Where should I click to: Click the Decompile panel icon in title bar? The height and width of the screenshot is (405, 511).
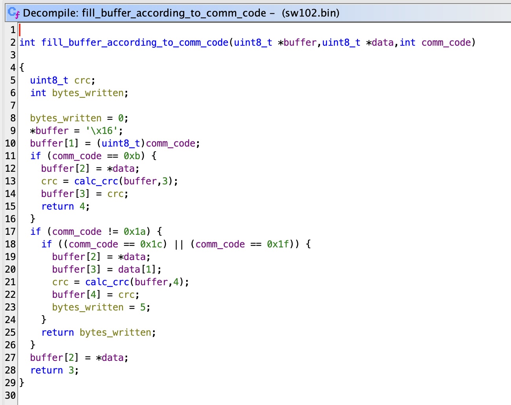click(14, 13)
